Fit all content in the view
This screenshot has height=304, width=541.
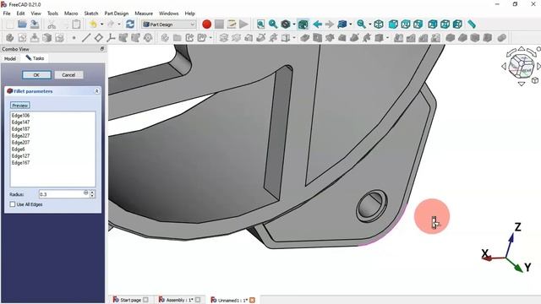point(261,24)
